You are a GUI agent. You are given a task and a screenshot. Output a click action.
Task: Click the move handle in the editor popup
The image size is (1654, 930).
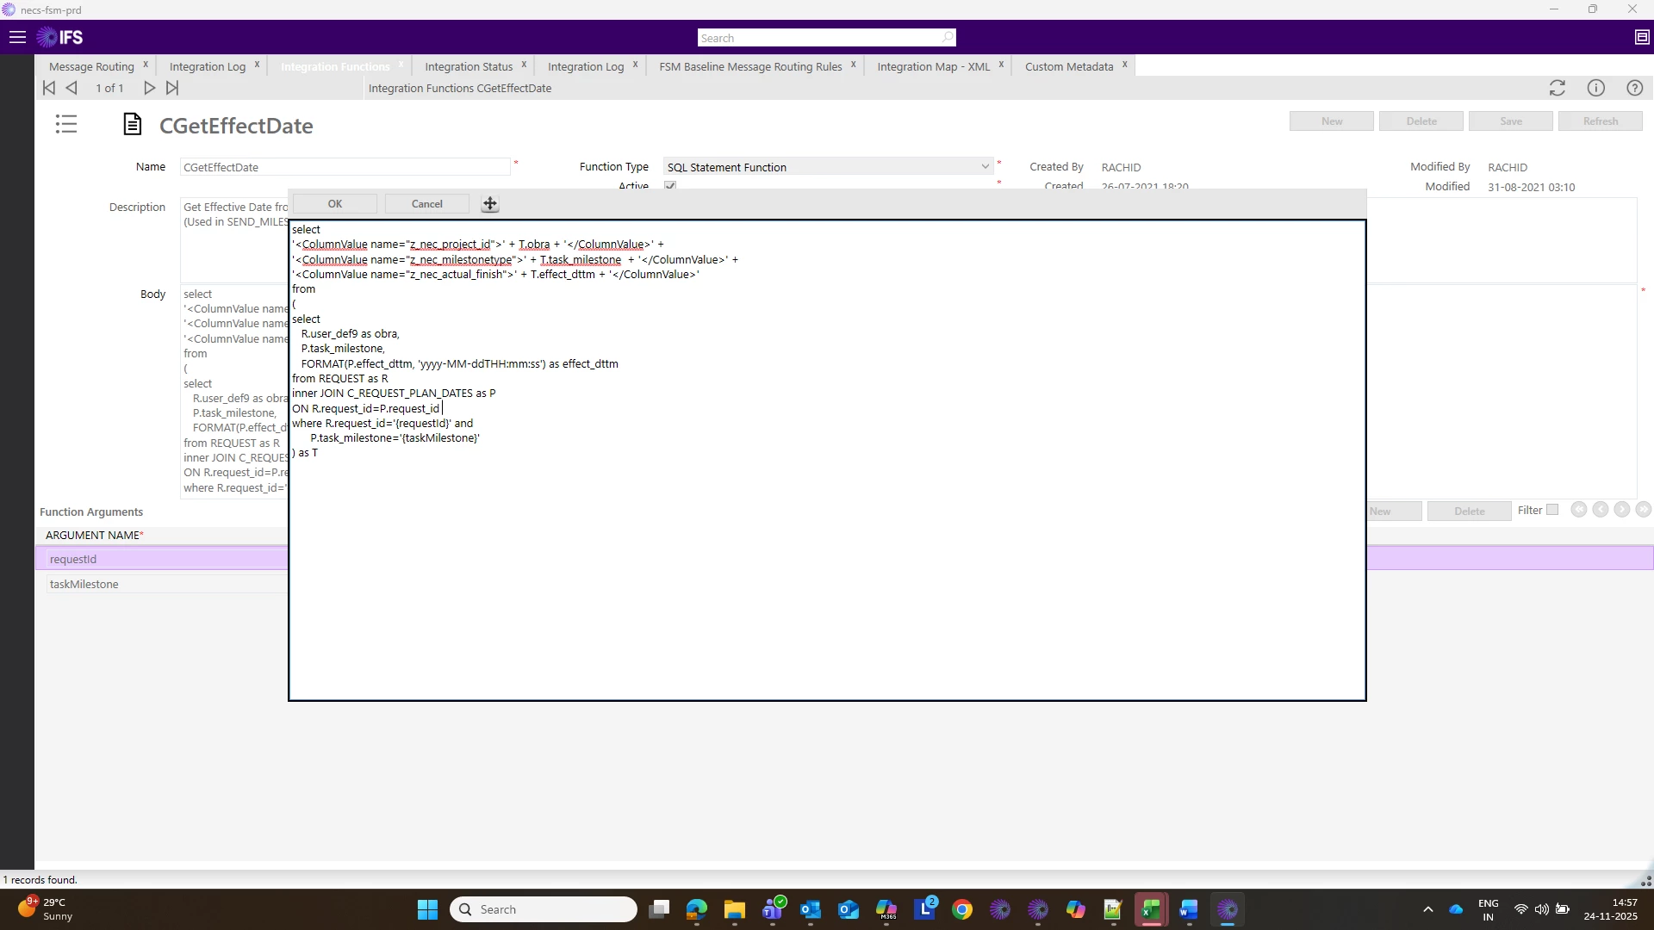click(489, 204)
